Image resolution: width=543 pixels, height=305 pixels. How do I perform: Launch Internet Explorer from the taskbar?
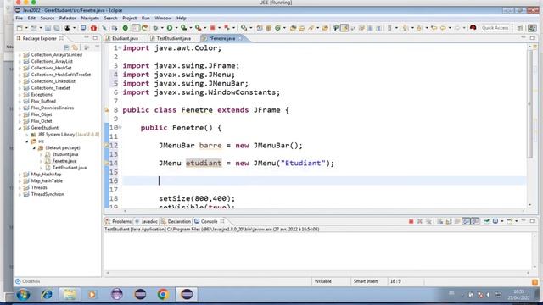47,295
